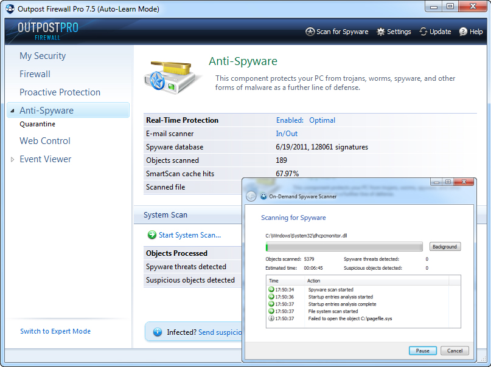The height and width of the screenshot is (367, 491).
Task: Click the Switch to Expert Mode link
Action: point(55,331)
